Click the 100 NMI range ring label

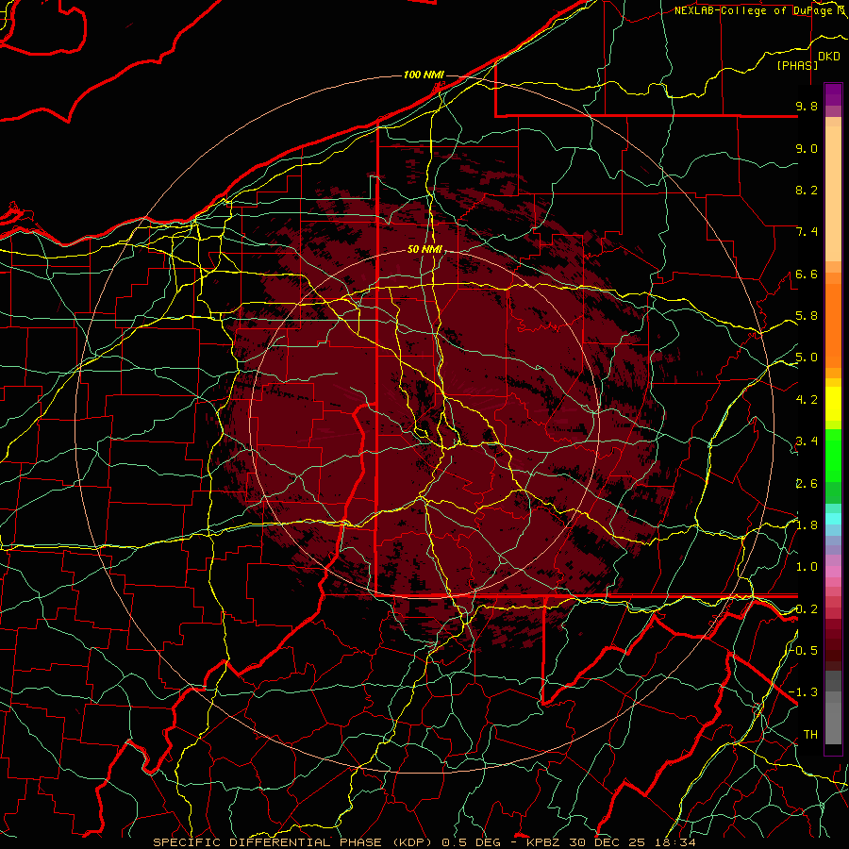click(x=424, y=75)
